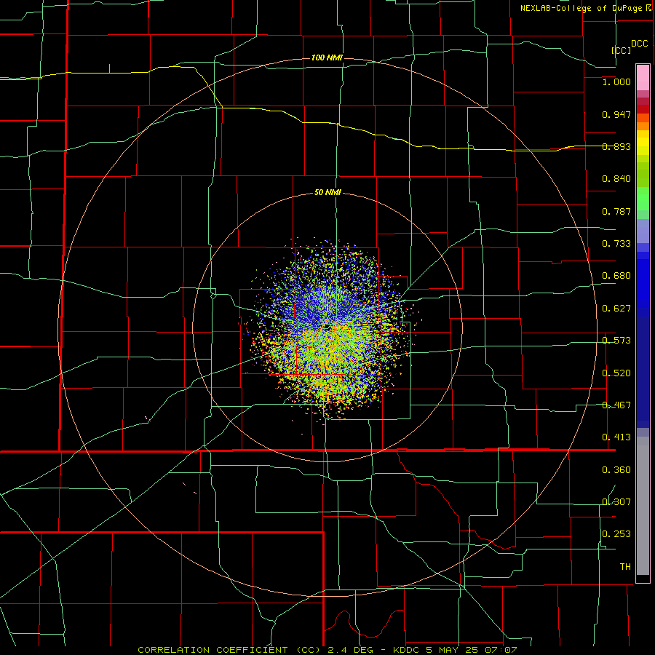
Task: Click the radar site center dot
Action: [x=327, y=327]
